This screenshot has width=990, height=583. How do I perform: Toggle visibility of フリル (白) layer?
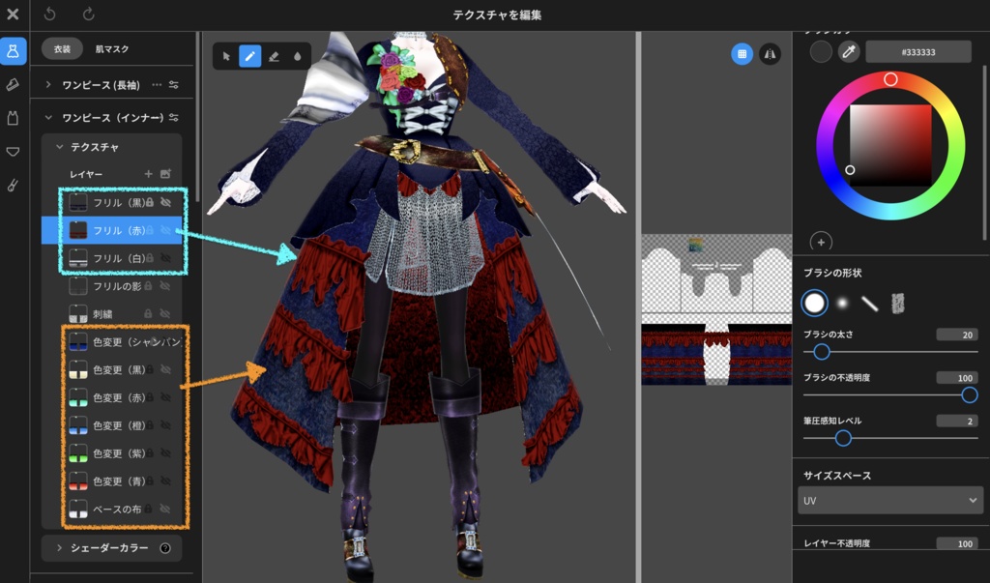click(x=165, y=258)
